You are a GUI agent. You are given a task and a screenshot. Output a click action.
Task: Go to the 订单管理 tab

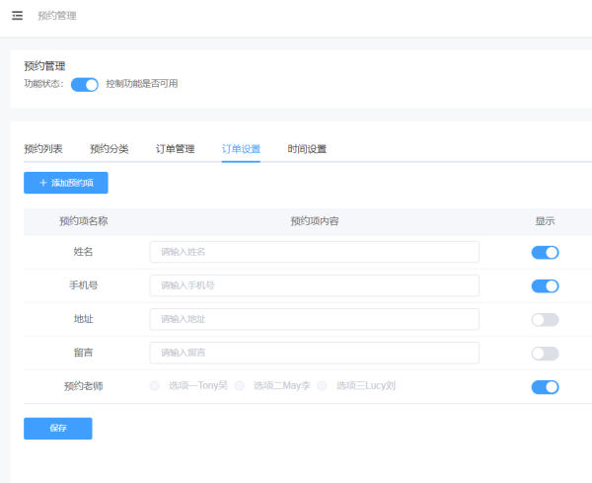(x=176, y=149)
